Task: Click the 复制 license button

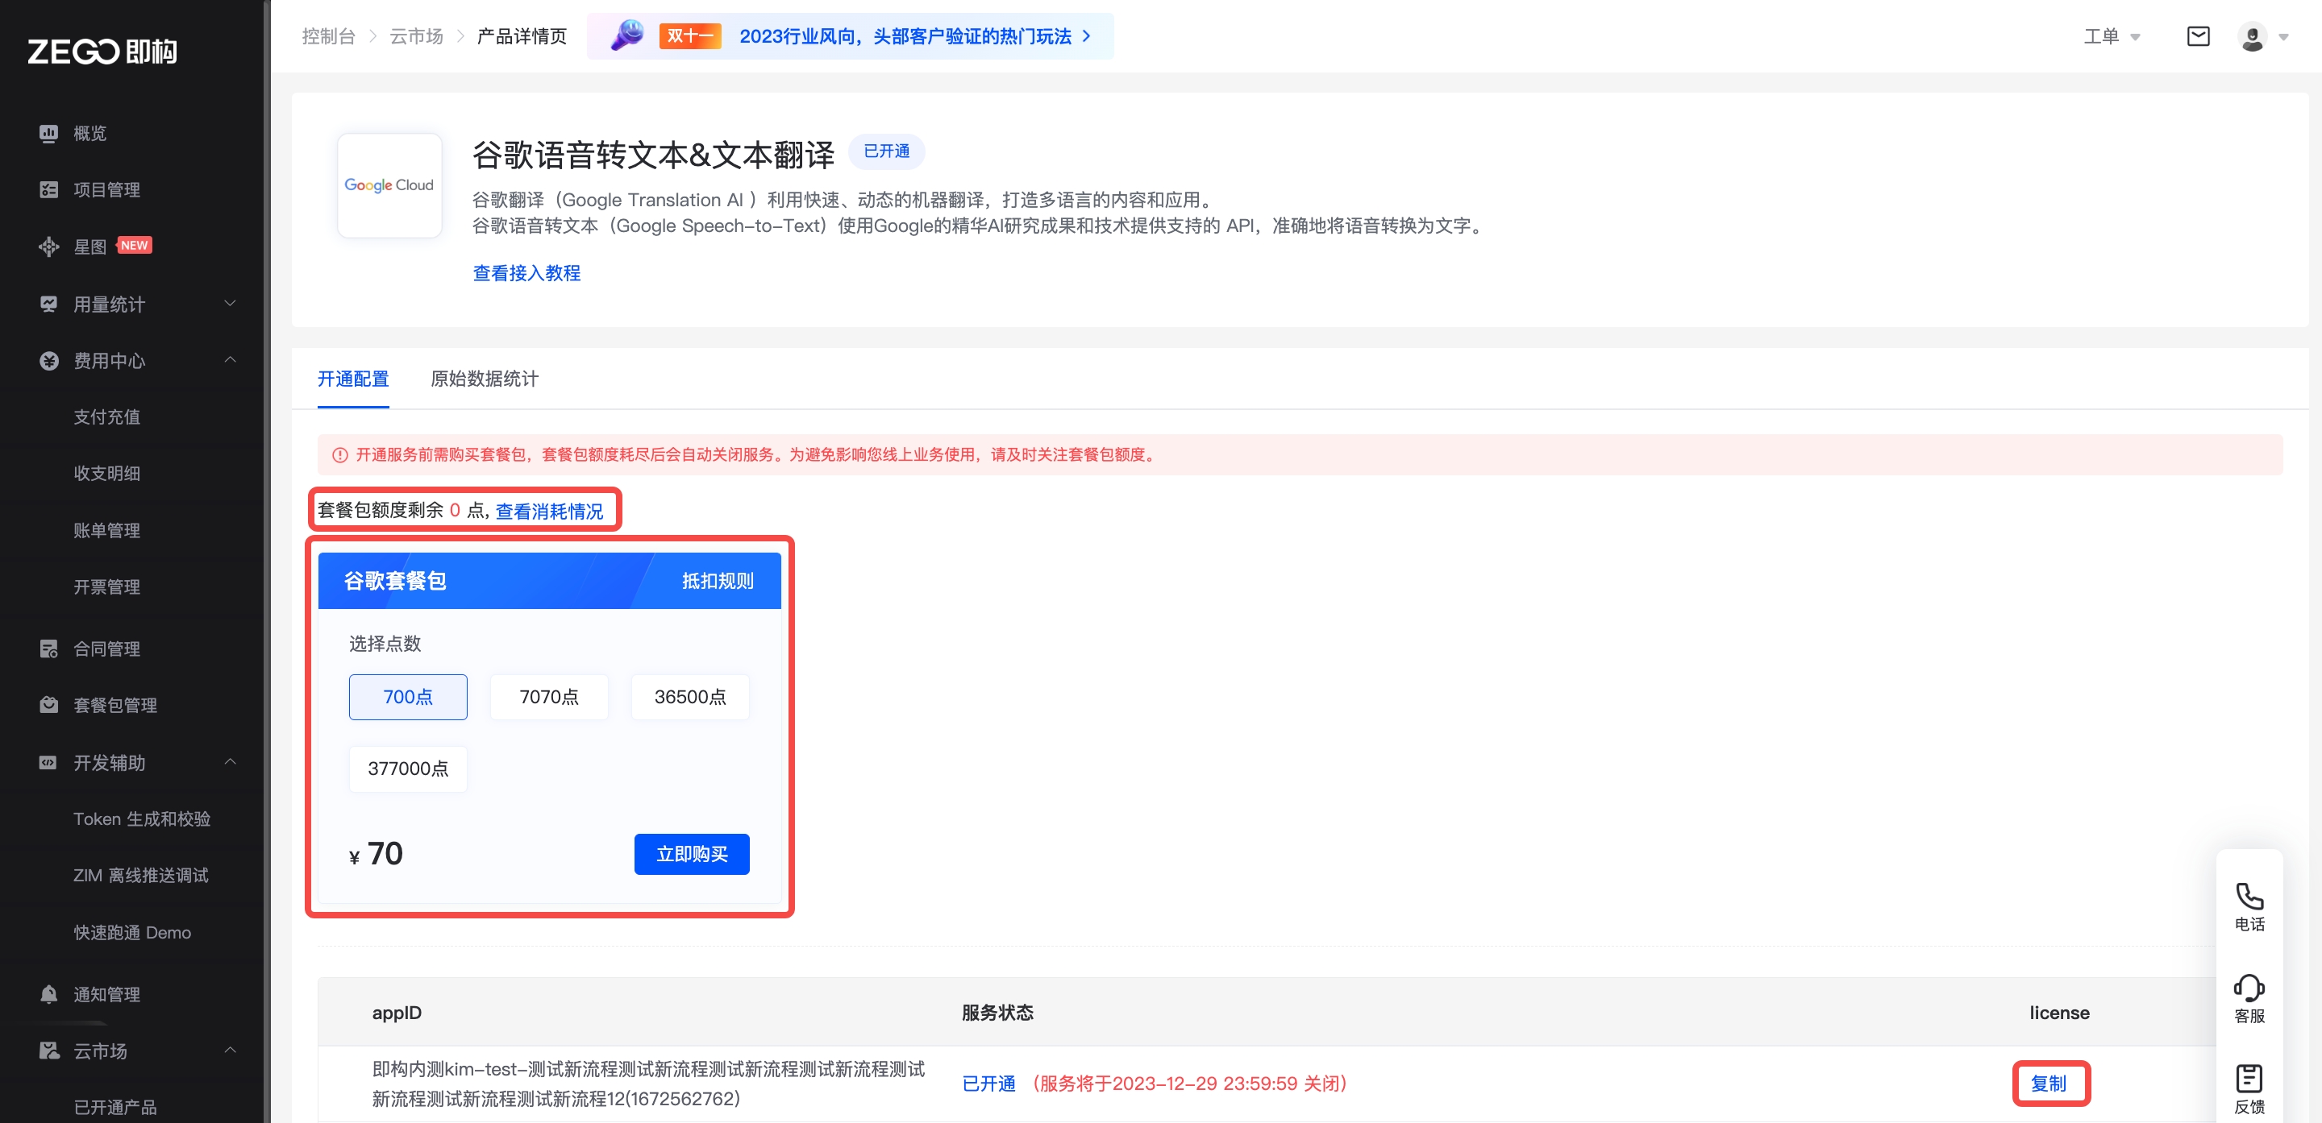Action: 2049,1084
